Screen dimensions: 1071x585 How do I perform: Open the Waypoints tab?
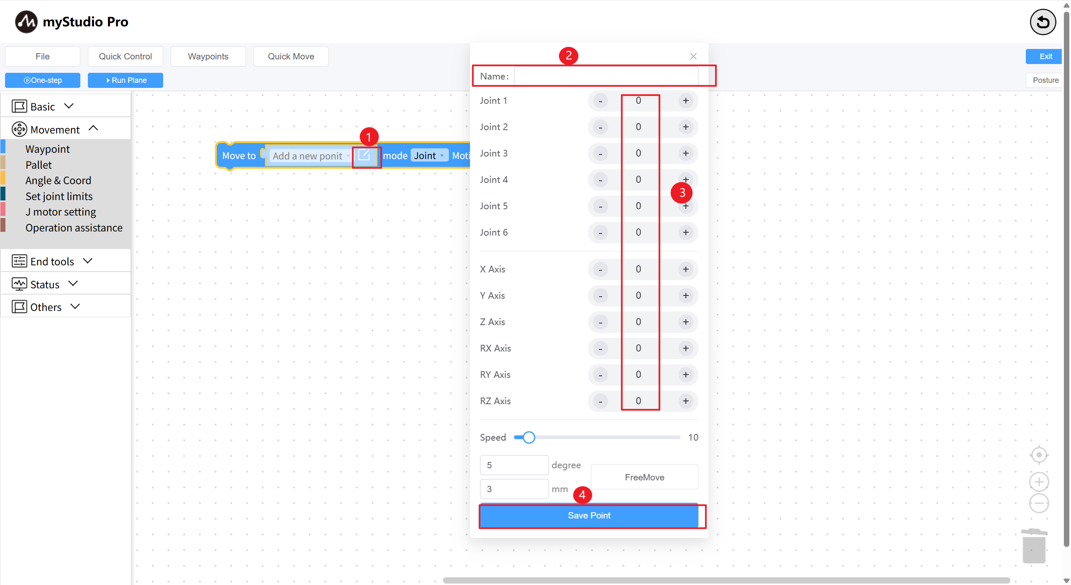[x=208, y=56]
